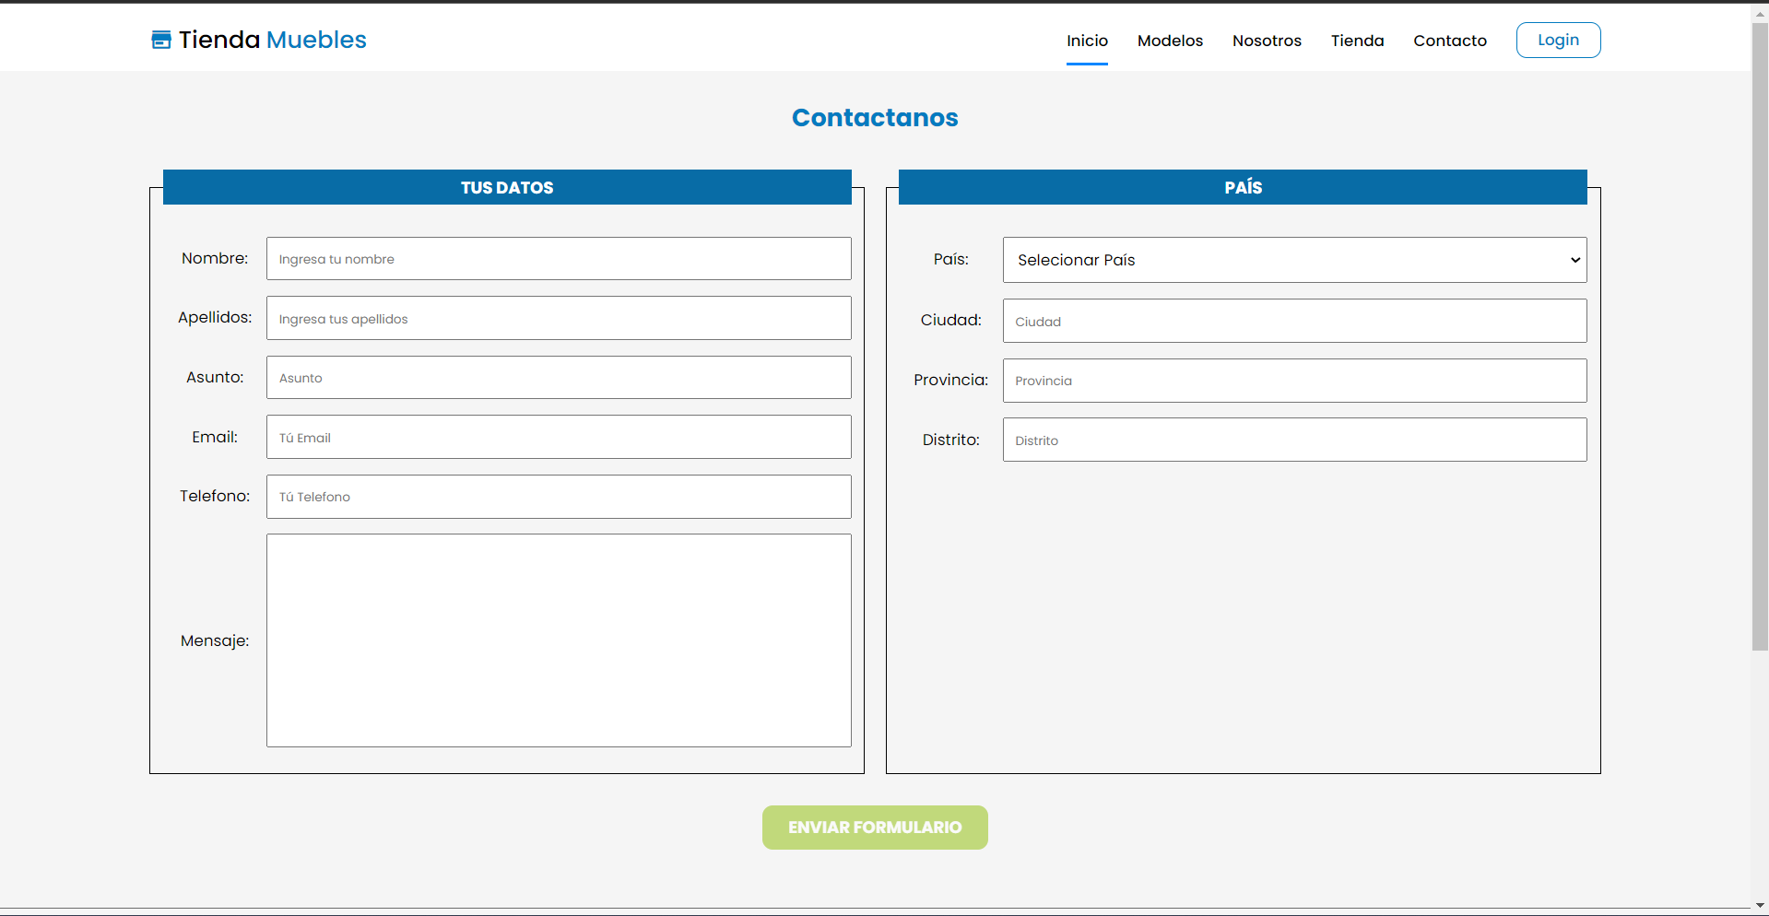Focus the Provincia input field
The width and height of the screenshot is (1769, 916).
click(1294, 381)
